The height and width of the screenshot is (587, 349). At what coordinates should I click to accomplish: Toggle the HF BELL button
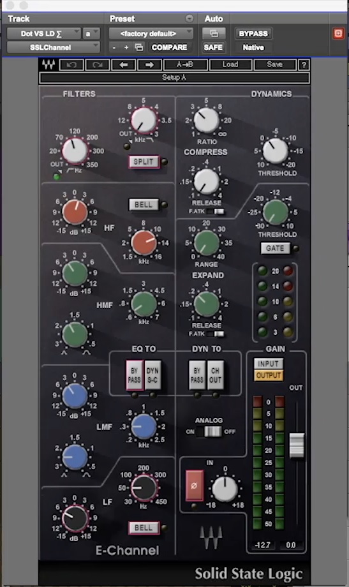click(144, 205)
